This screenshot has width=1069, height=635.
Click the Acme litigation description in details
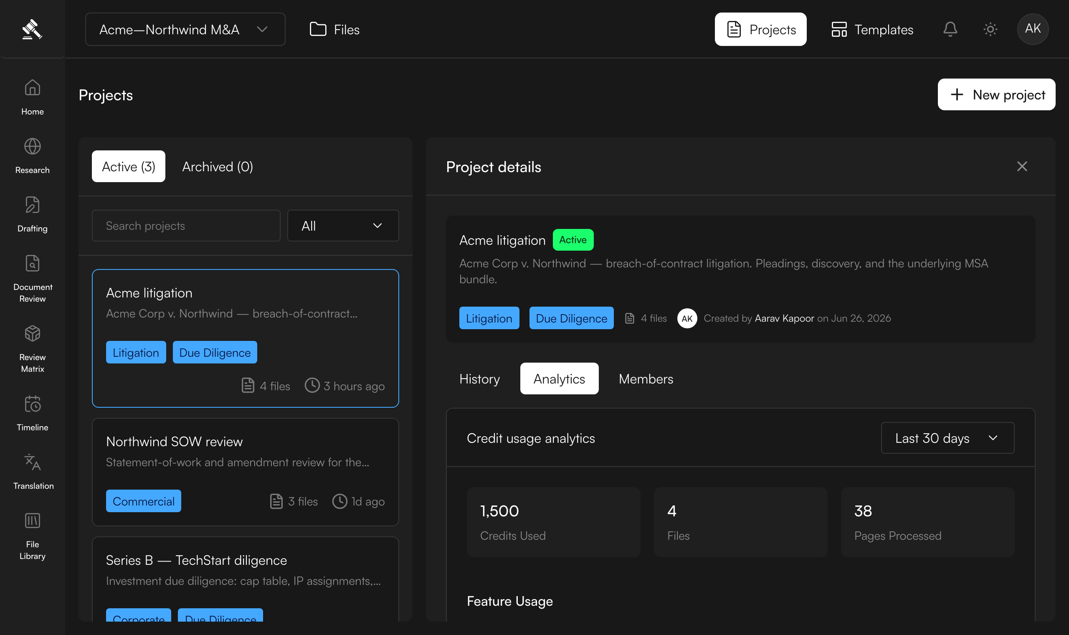(x=724, y=271)
